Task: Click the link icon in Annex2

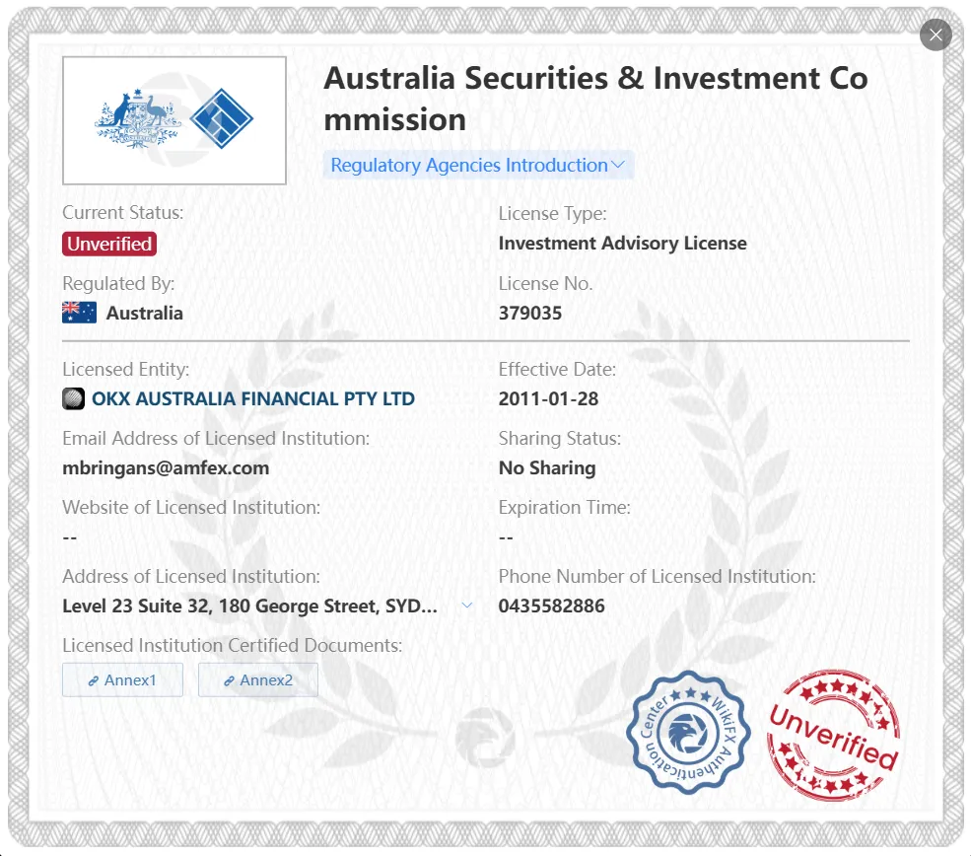Action: click(x=229, y=680)
